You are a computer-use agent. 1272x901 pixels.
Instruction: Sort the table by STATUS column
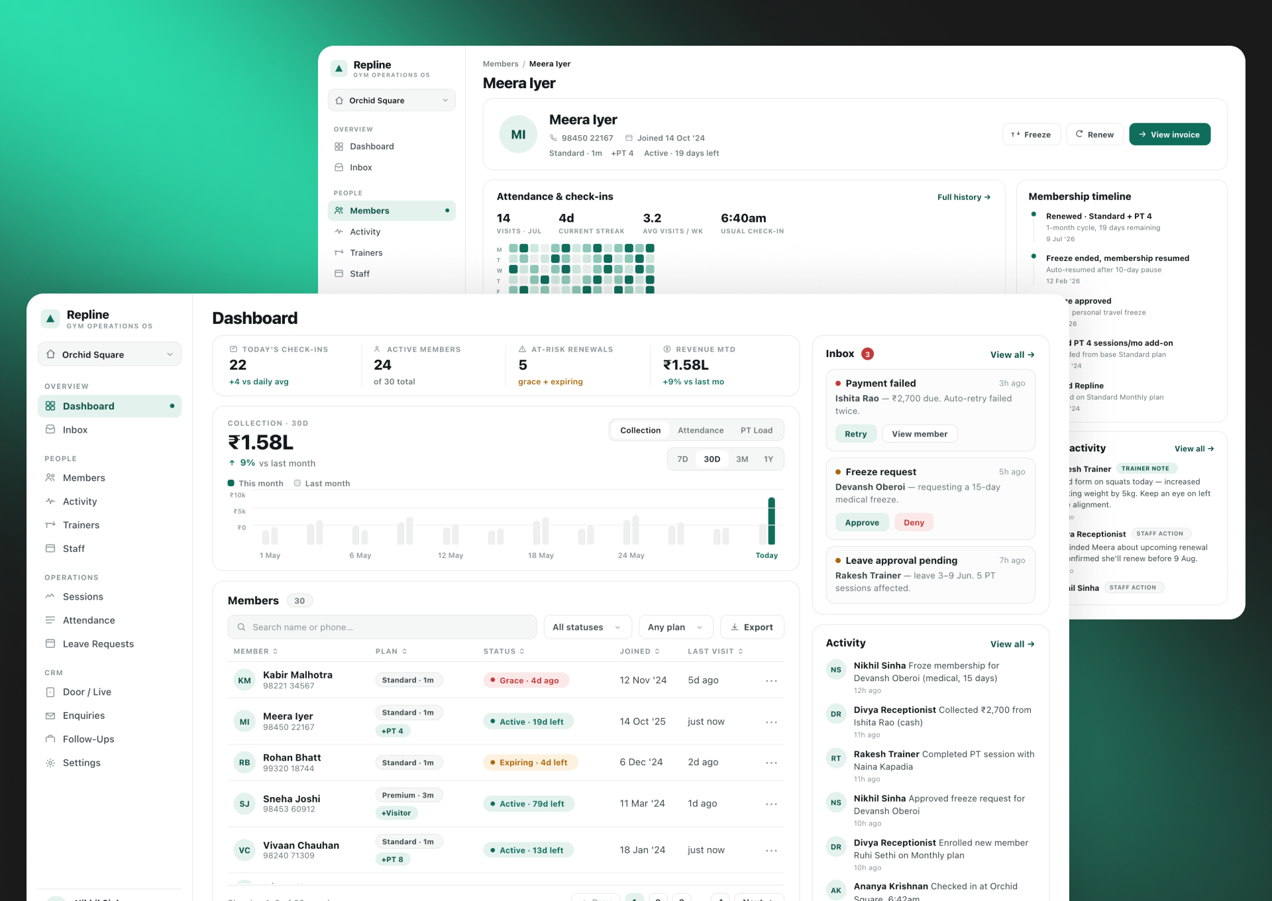pyautogui.click(x=503, y=651)
